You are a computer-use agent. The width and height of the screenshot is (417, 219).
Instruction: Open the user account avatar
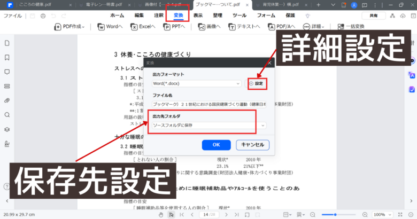pos(354,5)
